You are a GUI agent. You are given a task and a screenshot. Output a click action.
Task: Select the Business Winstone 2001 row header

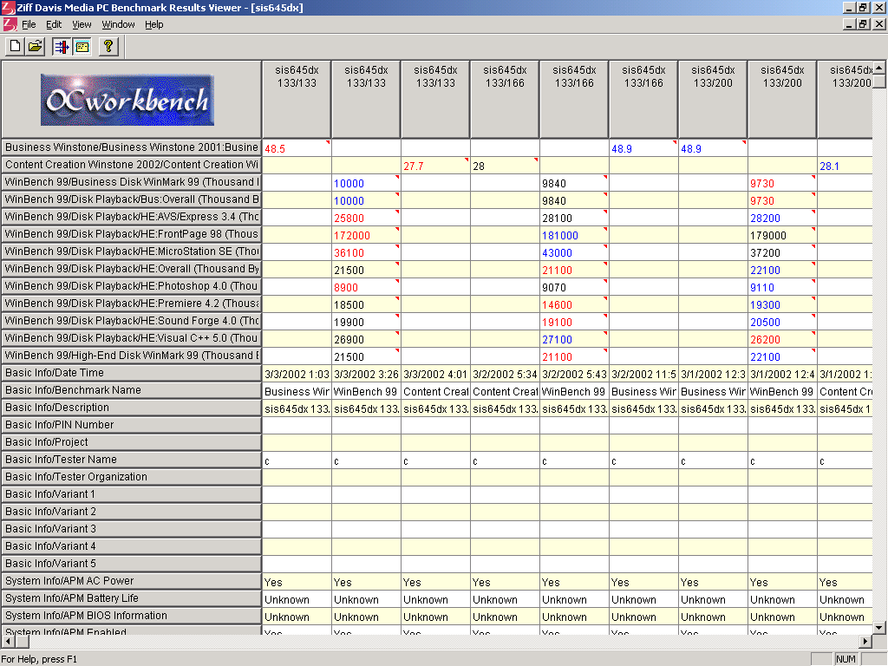click(132, 147)
